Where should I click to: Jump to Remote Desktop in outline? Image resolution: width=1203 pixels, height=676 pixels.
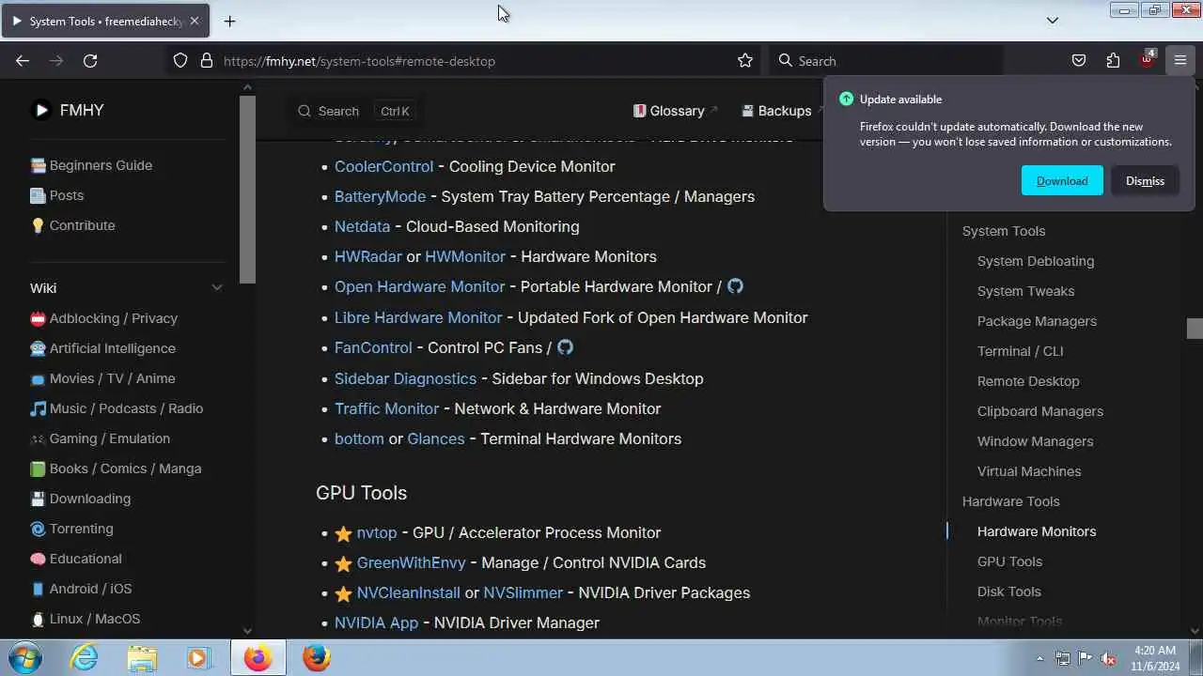[1028, 381]
